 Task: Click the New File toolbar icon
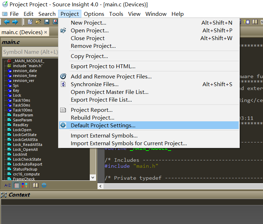[x=30, y=22]
